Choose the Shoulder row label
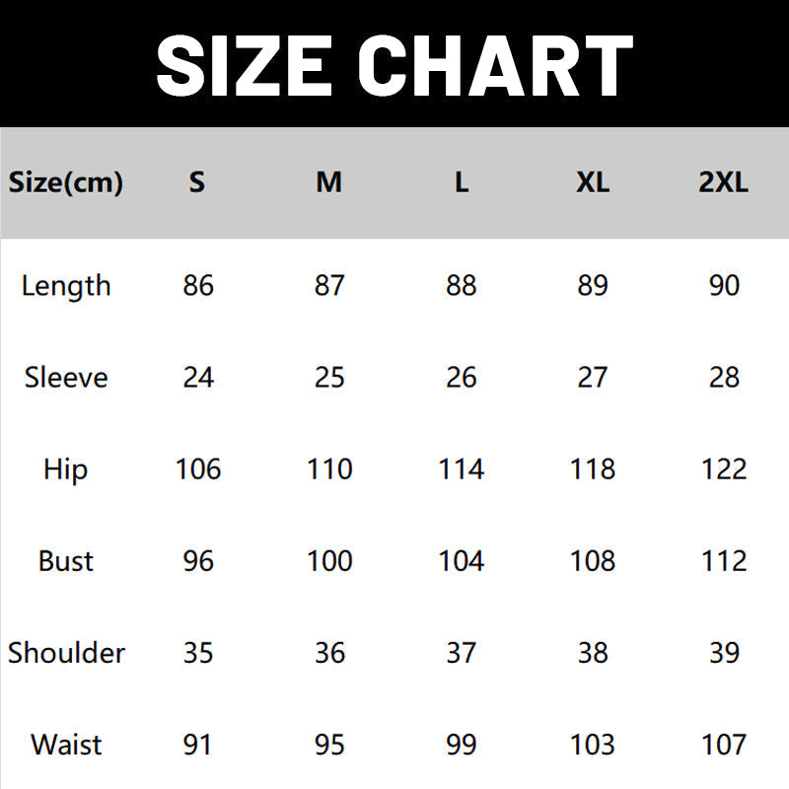The image size is (789, 789). click(66, 653)
